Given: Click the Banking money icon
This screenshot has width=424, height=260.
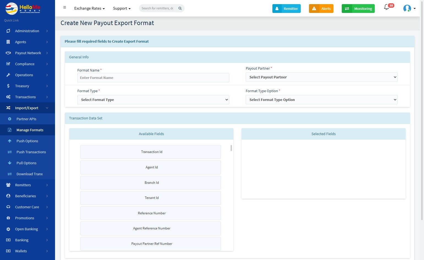Looking at the screenshot, I should (8, 240).
